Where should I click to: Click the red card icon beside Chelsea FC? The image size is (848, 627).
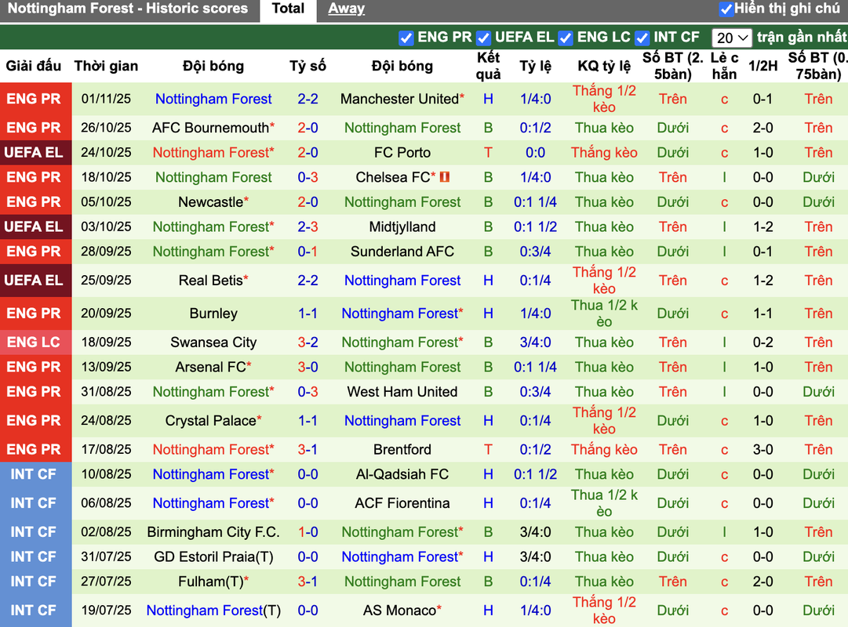pyautogui.click(x=445, y=177)
